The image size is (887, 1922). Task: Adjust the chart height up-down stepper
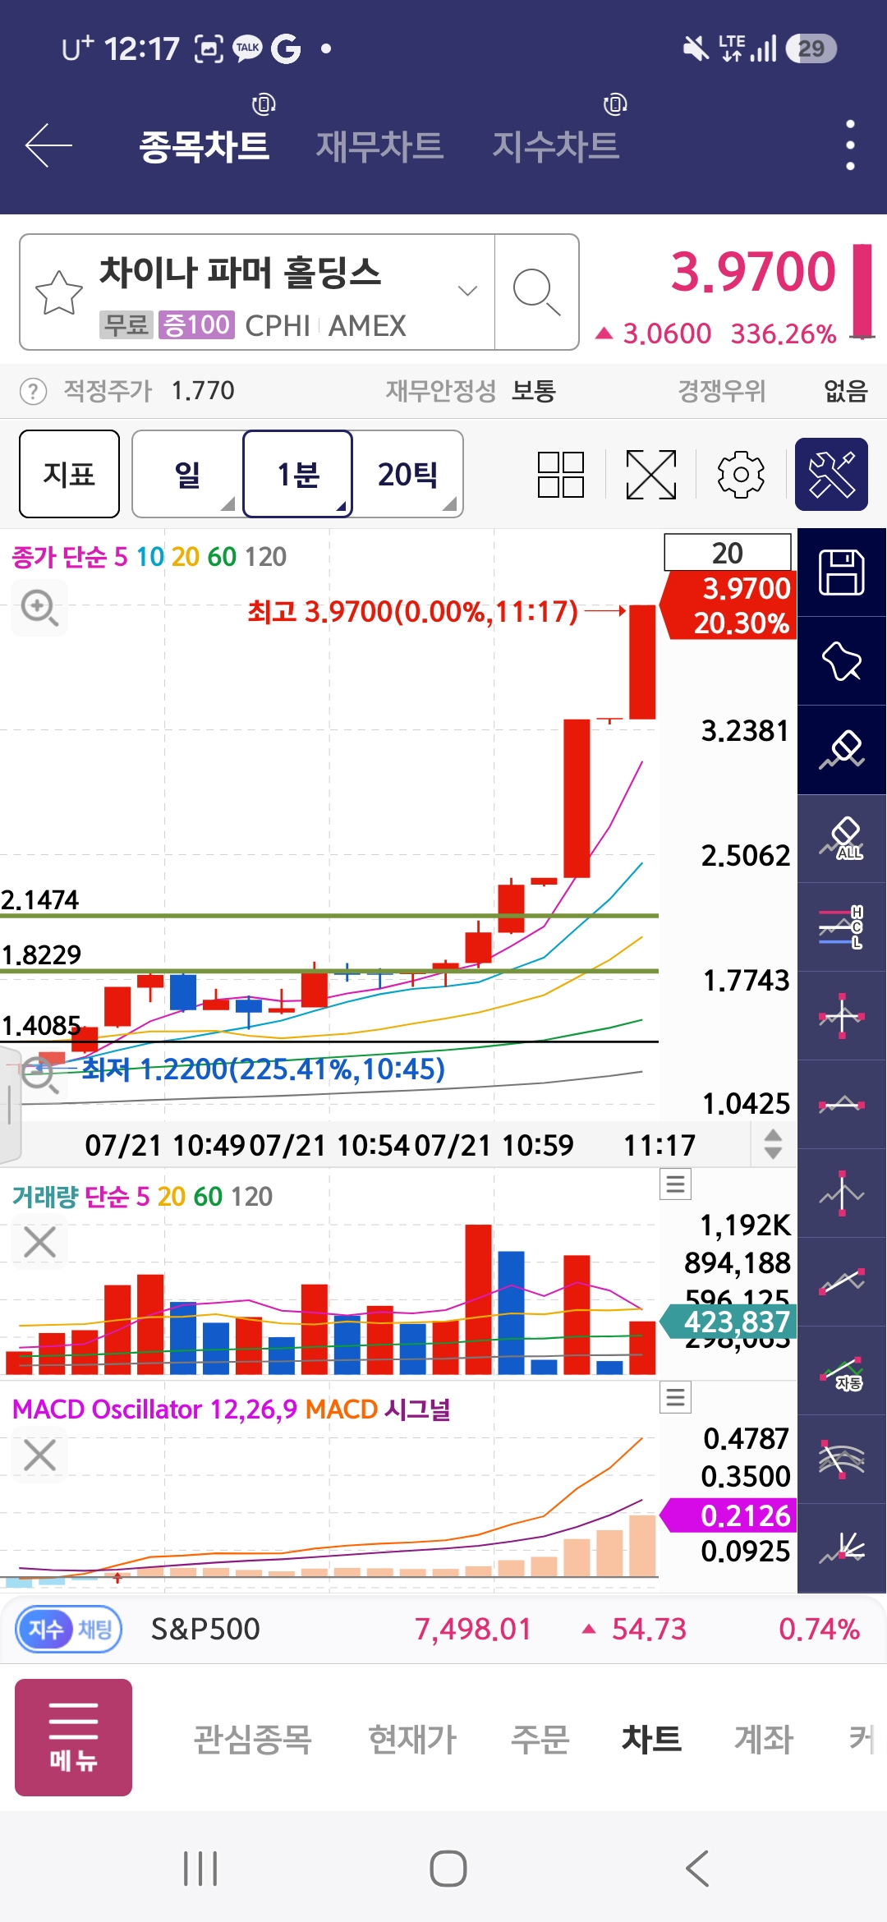click(x=773, y=1143)
